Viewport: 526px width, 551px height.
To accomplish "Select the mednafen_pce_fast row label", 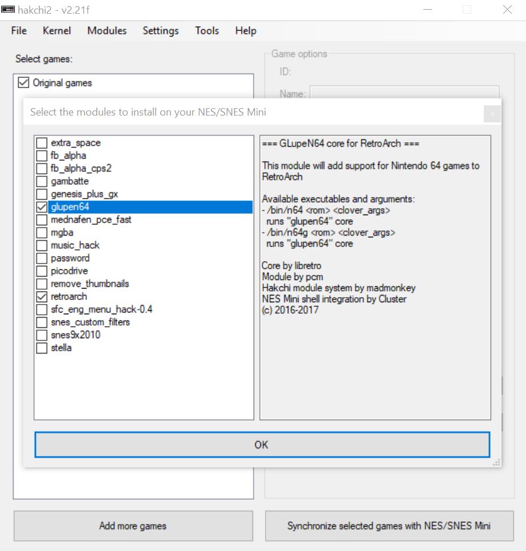I will coord(91,220).
